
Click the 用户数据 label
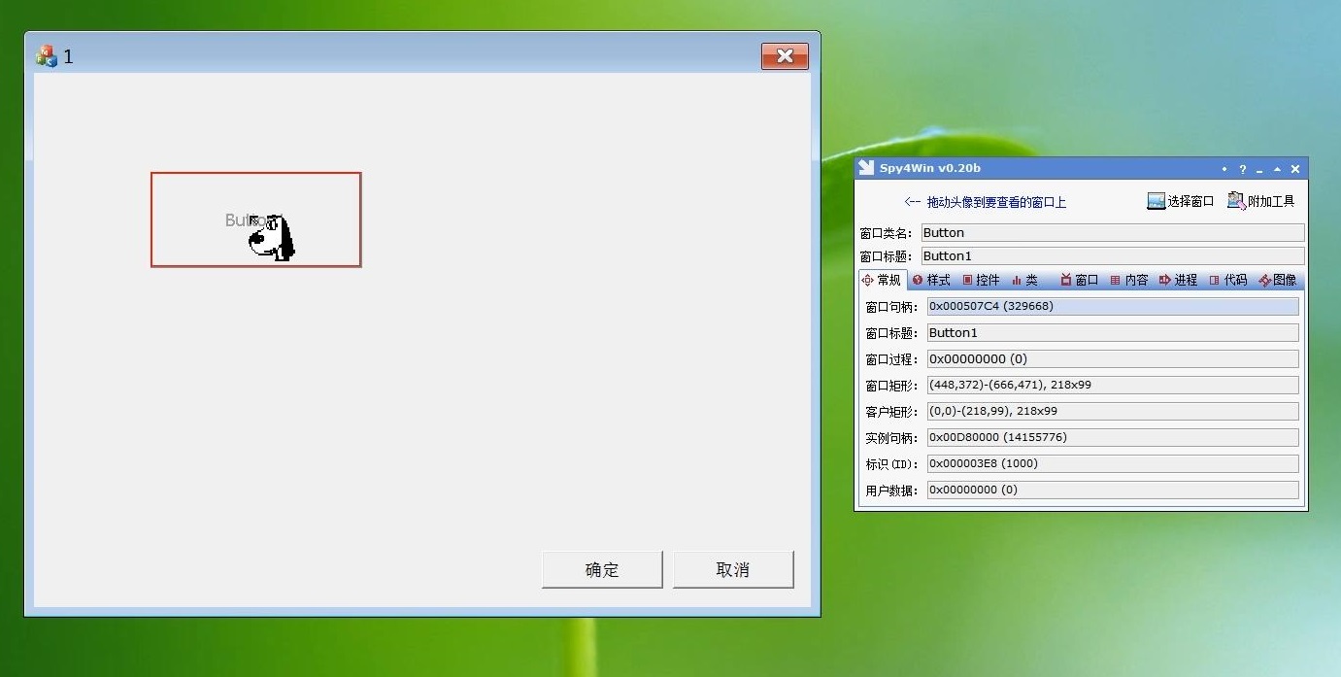(891, 491)
